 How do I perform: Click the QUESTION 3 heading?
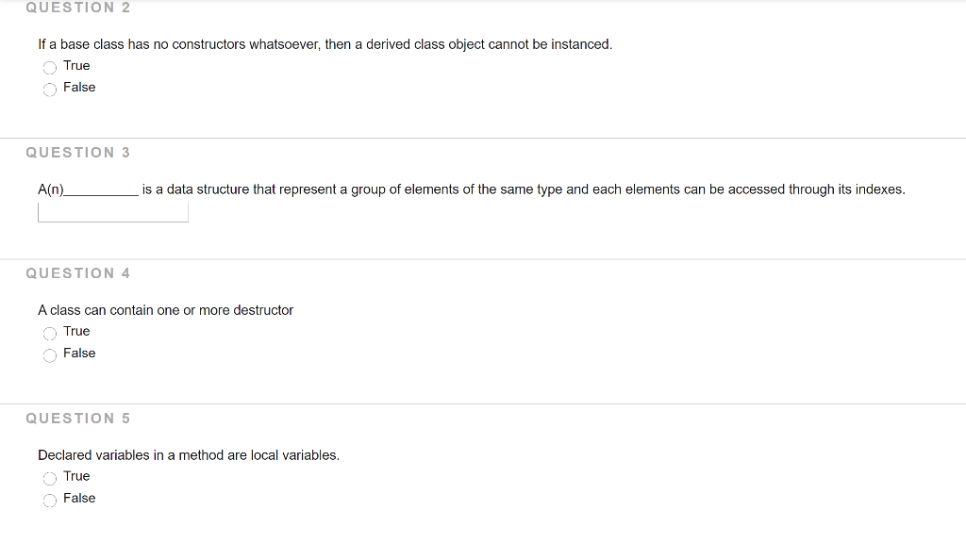click(78, 152)
